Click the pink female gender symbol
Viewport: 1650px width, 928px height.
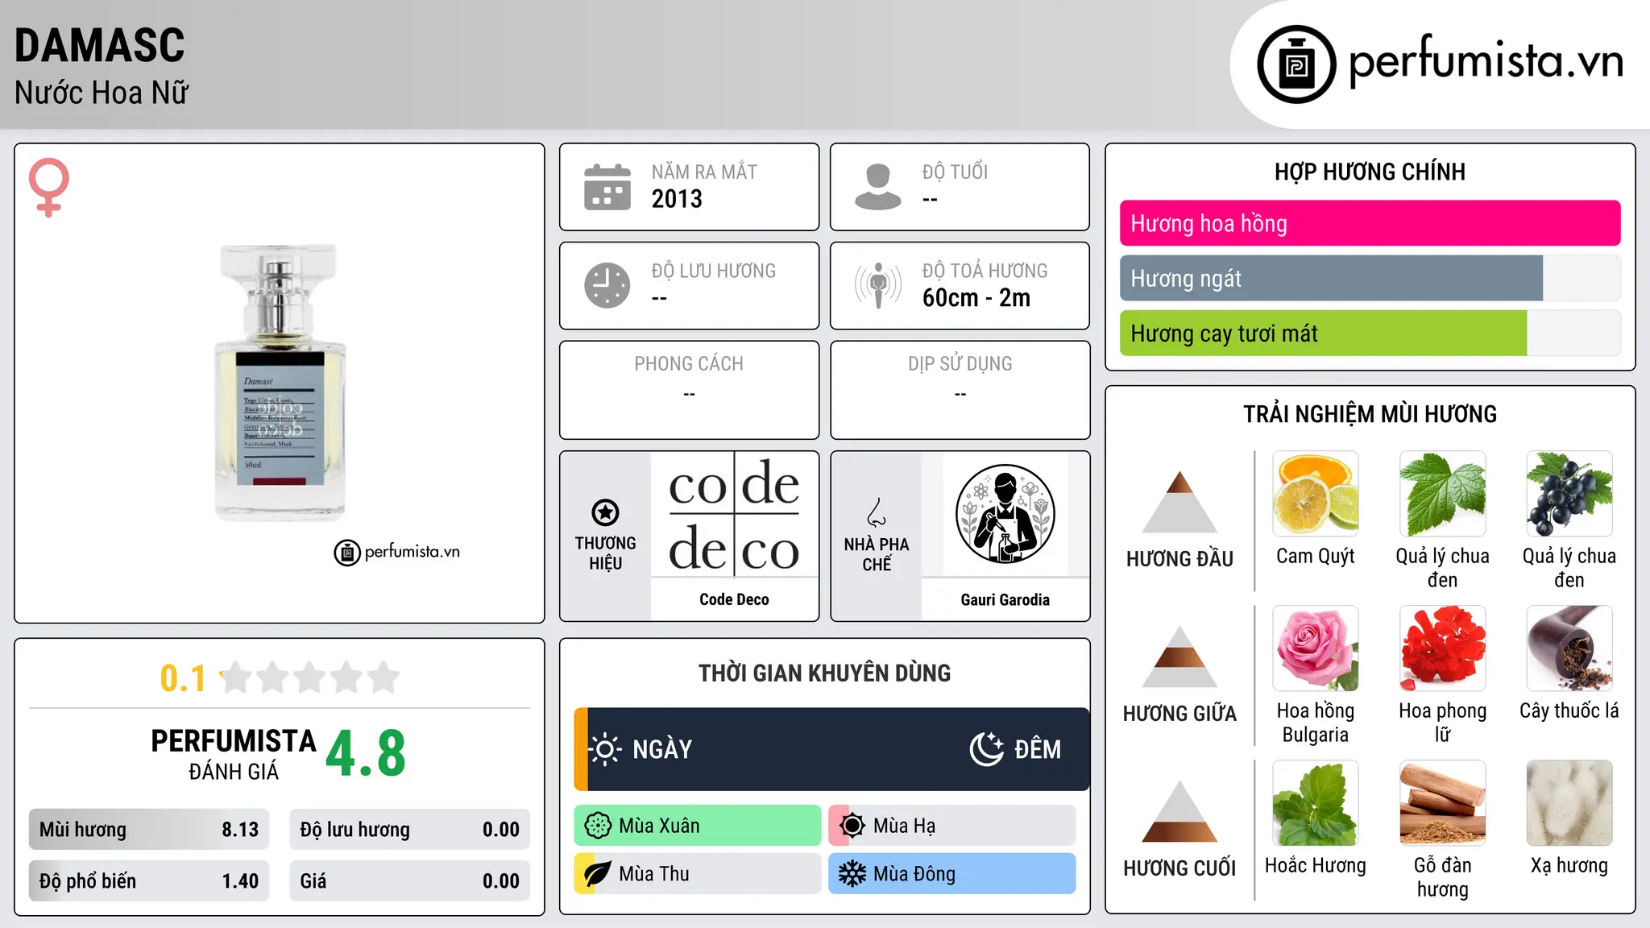48,187
